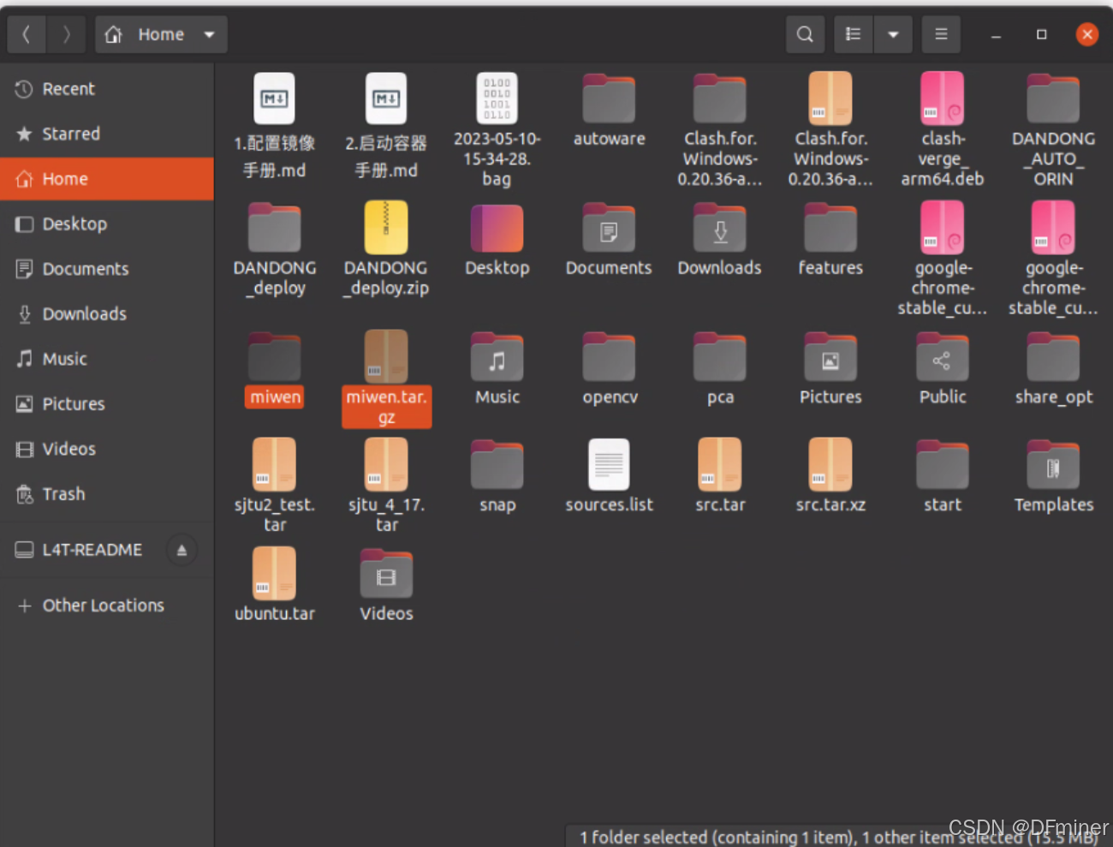Open Pictures in the sidebar

point(107,404)
